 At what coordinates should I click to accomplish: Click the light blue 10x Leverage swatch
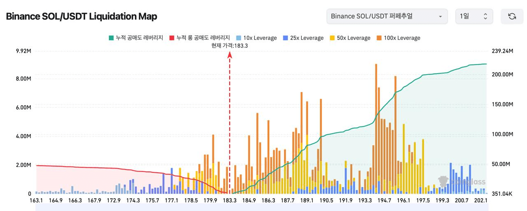(x=238, y=38)
